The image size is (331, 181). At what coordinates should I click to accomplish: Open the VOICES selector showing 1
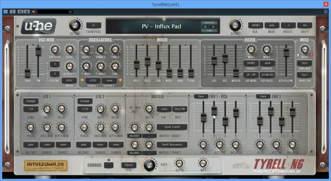(x=288, y=25)
